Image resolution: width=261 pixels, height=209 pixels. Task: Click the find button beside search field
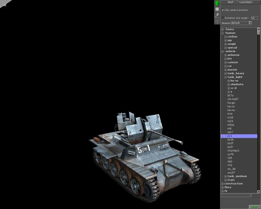click(x=256, y=195)
